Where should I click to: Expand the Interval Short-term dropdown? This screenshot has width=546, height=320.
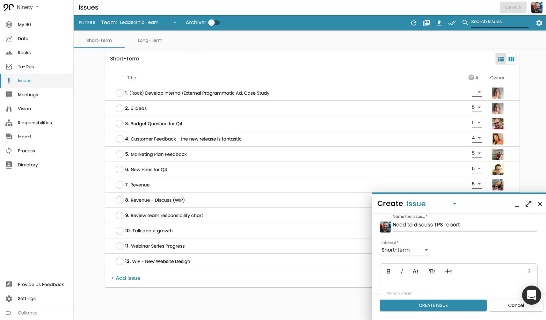pos(405,250)
